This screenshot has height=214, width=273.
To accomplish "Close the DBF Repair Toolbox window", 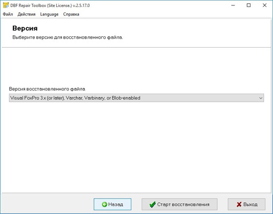I will coord(264,5).
